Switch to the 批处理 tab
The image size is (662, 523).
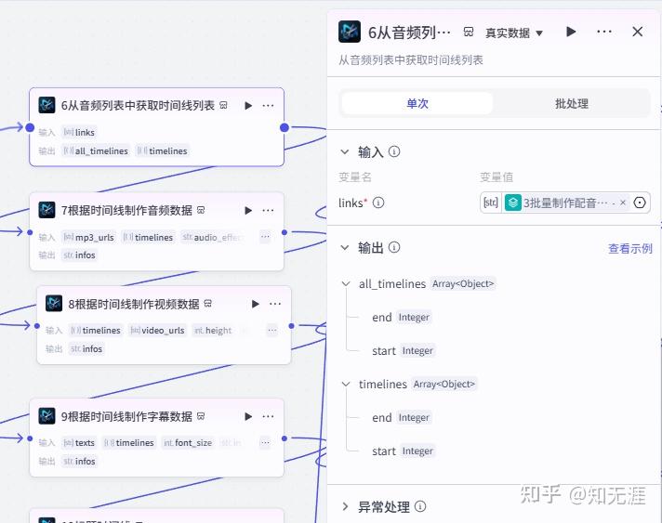pos(572,104)
